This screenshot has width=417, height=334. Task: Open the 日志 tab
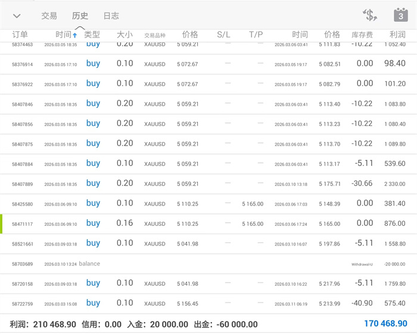[x=111, y=16]
